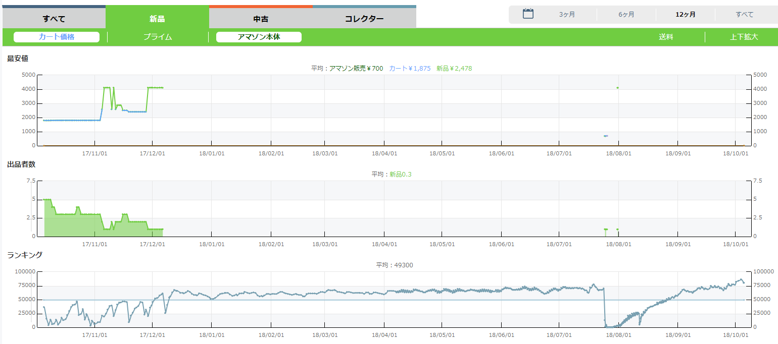Open the 中古 tab
778x344 pixels.
[x=261, y=19]
